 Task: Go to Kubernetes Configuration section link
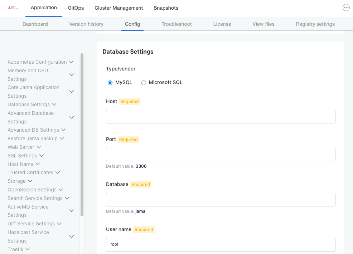(x=37, y=62)
